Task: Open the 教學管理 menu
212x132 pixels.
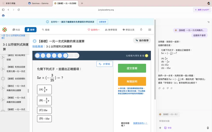Action: coord(111,30)
